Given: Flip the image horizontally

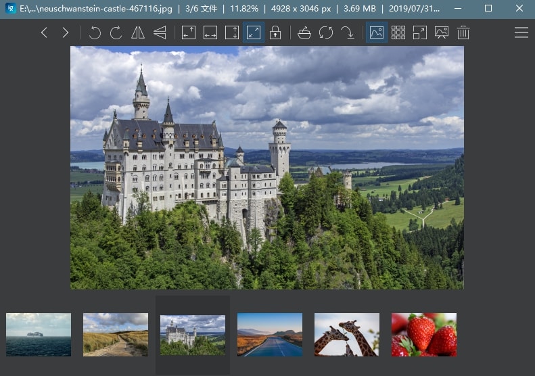Looking at the screenshot, I should [x=138, y=32].
